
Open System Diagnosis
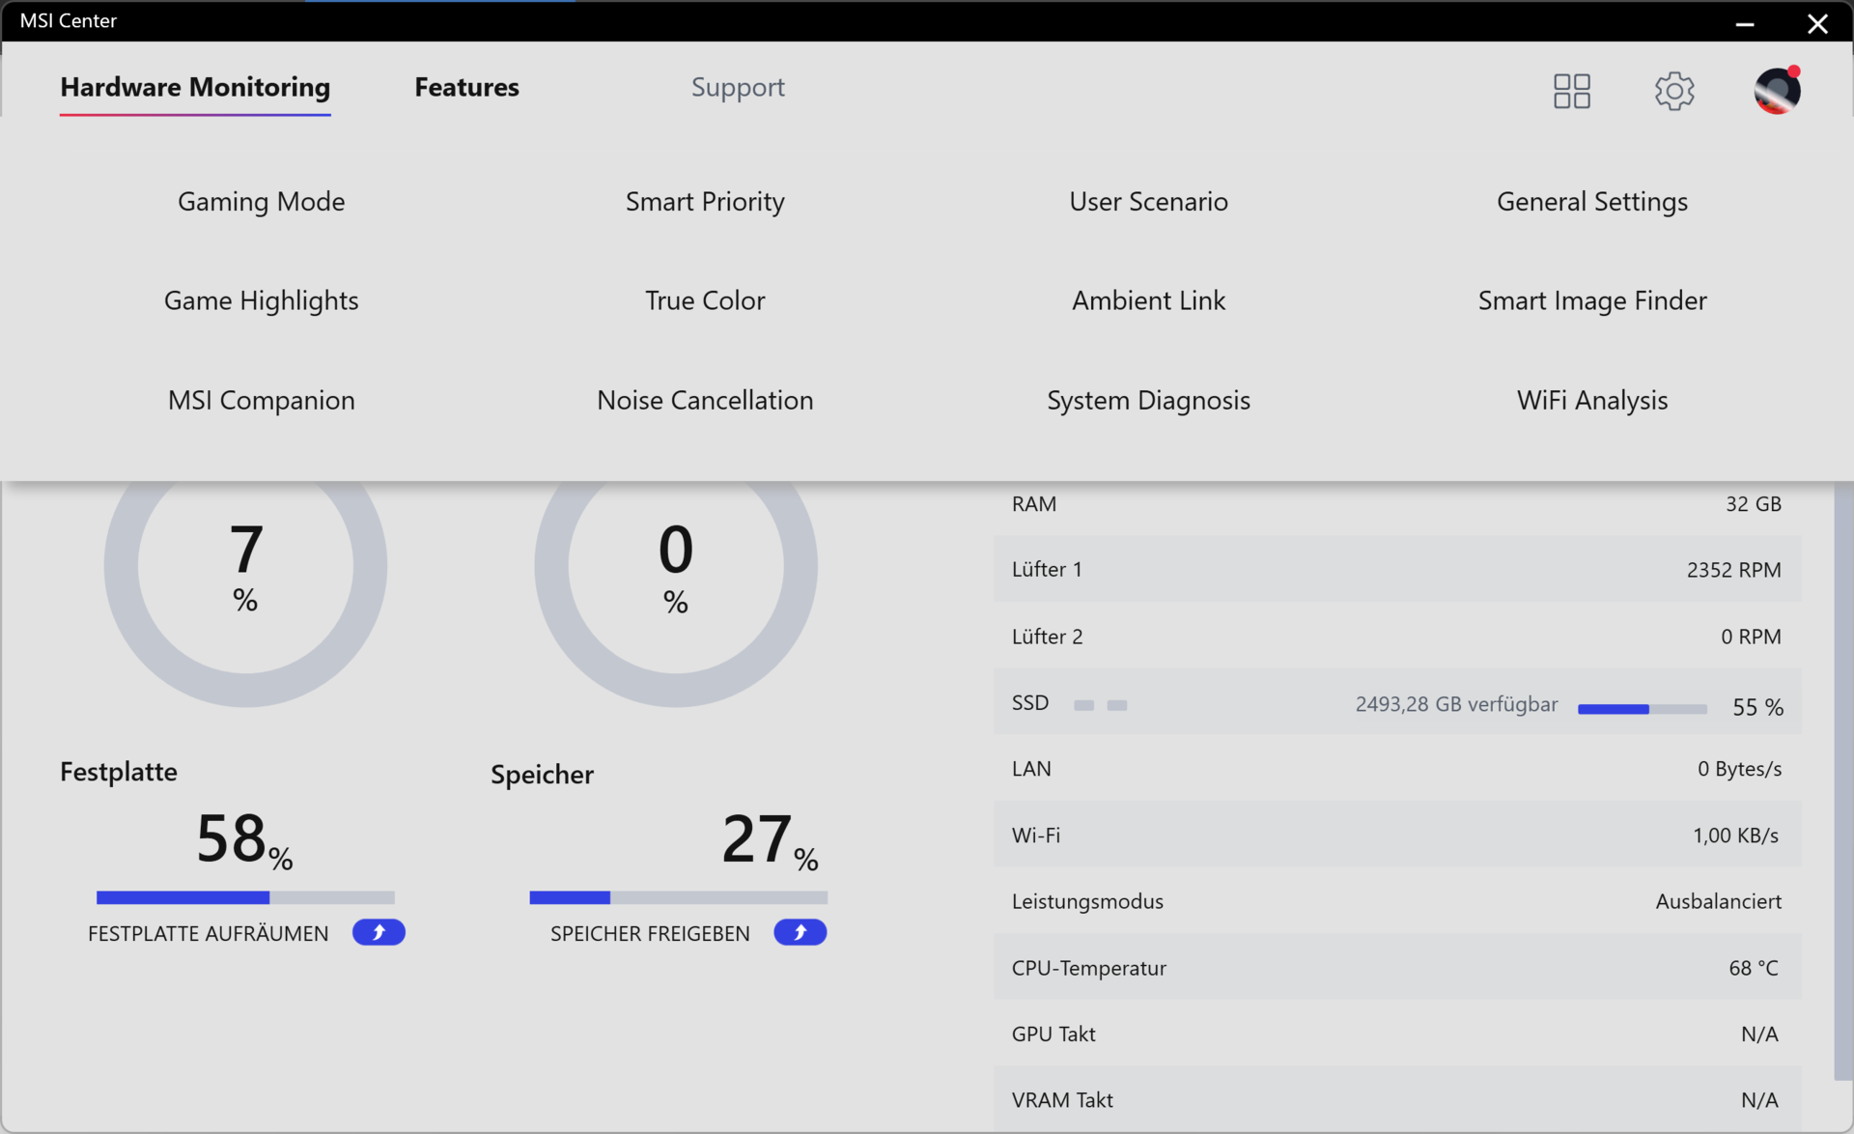pyautogui.click(x=1148, y=400)
